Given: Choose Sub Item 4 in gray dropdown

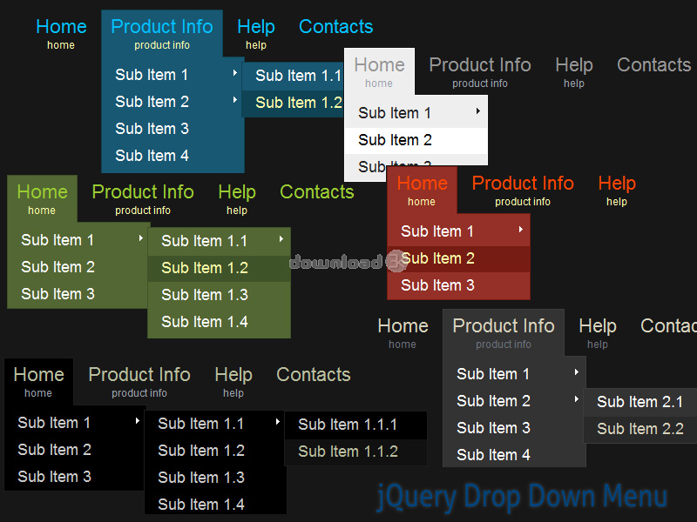Looking at the screenshot, I should 515,455.
